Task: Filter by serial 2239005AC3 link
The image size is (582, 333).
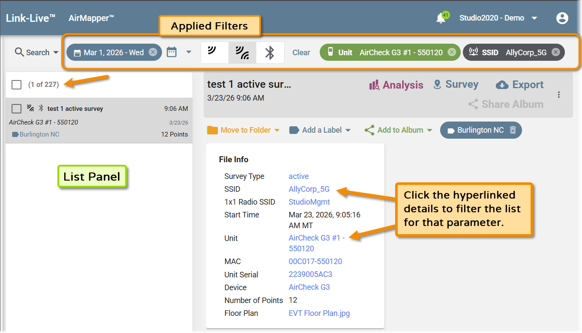Action: tap(310, 274)
